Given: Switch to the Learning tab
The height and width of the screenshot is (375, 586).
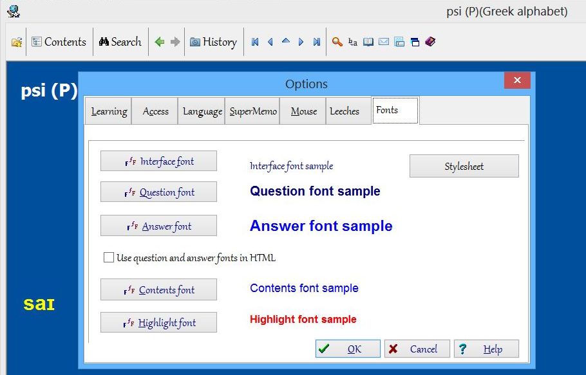Looking at the screenshot, I should [109, 111].
